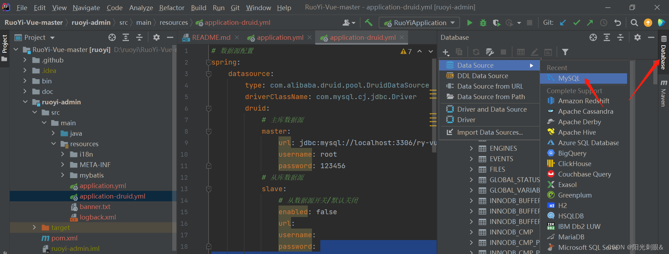Choose Data Source from URL
The image size is (669, 254).
point(489,86)
